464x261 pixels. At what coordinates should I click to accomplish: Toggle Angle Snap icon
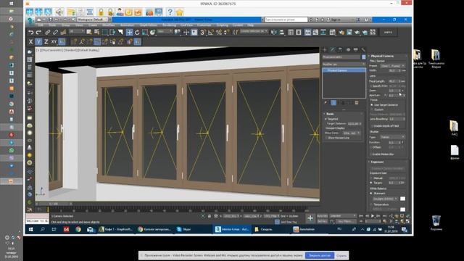point(211,32)
